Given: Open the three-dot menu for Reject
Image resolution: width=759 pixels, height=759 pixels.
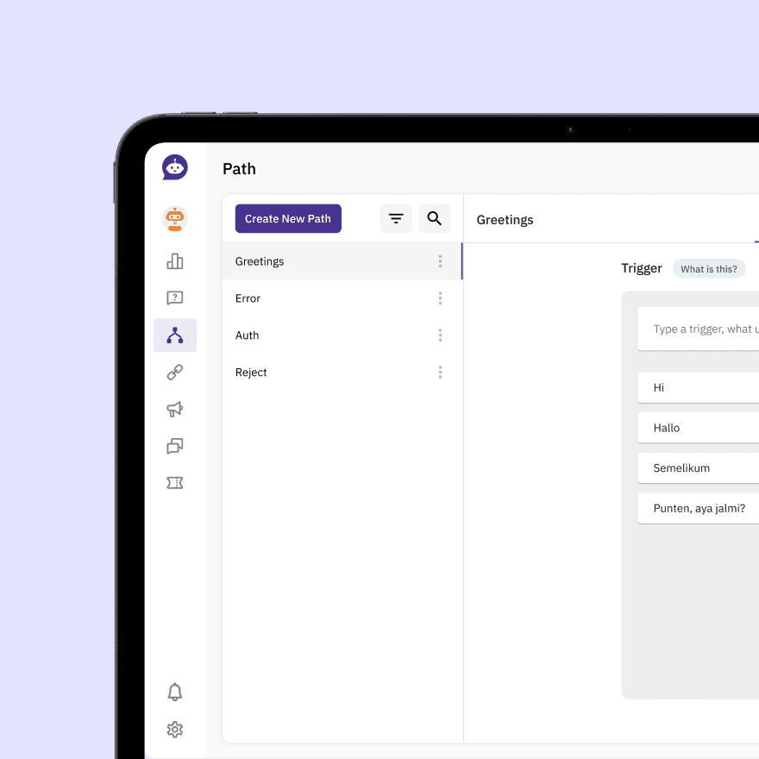Looking at the screenshot, I should tap(440, 373).
